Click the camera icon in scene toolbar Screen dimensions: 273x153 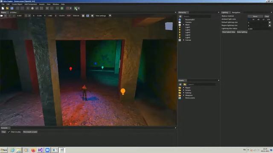click(2, 16)
